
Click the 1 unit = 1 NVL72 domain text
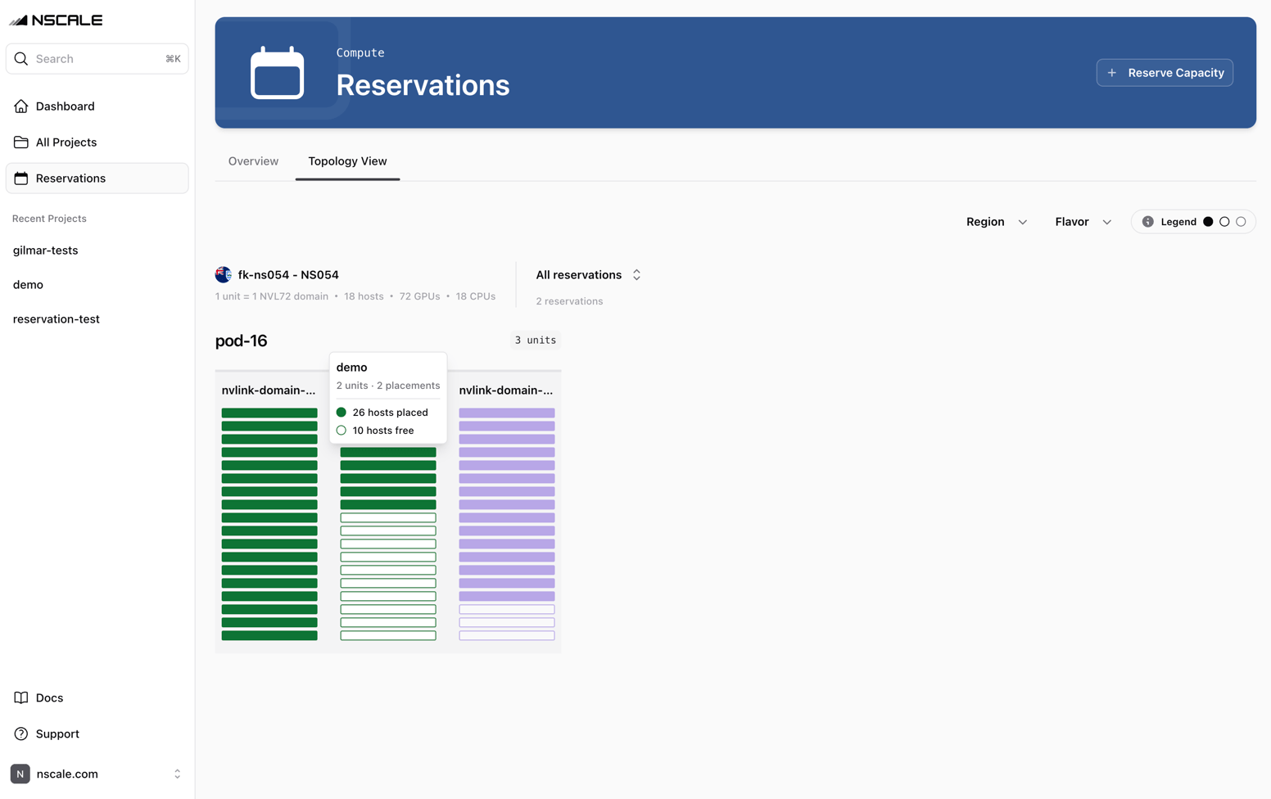coord(272,296)
